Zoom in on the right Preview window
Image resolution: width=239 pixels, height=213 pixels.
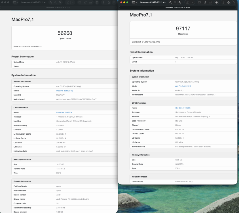[180, 3]
